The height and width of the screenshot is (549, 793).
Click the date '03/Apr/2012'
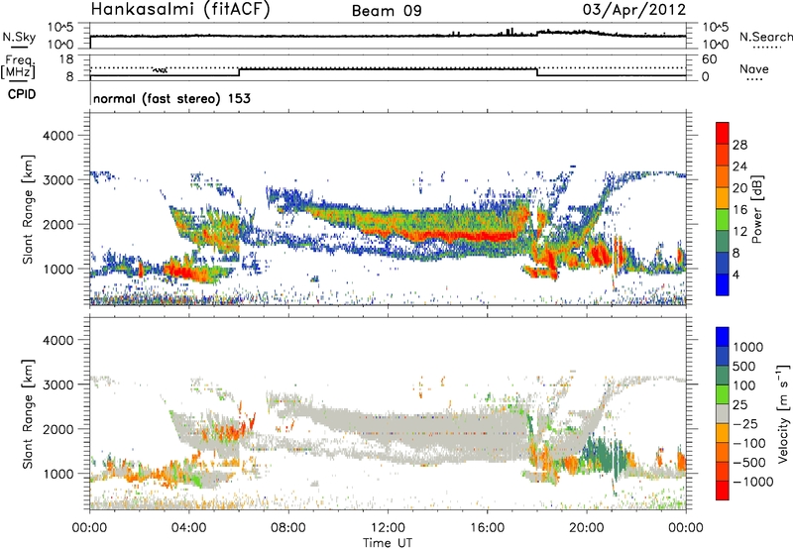tap(634, 10)
